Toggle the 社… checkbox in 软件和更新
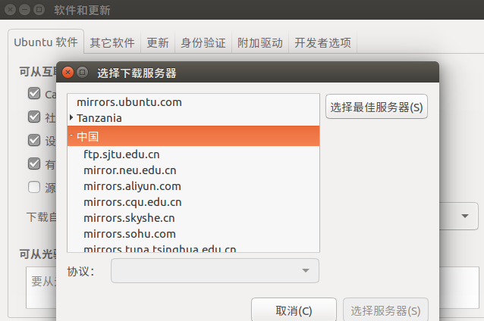 [x=34, y=117]
